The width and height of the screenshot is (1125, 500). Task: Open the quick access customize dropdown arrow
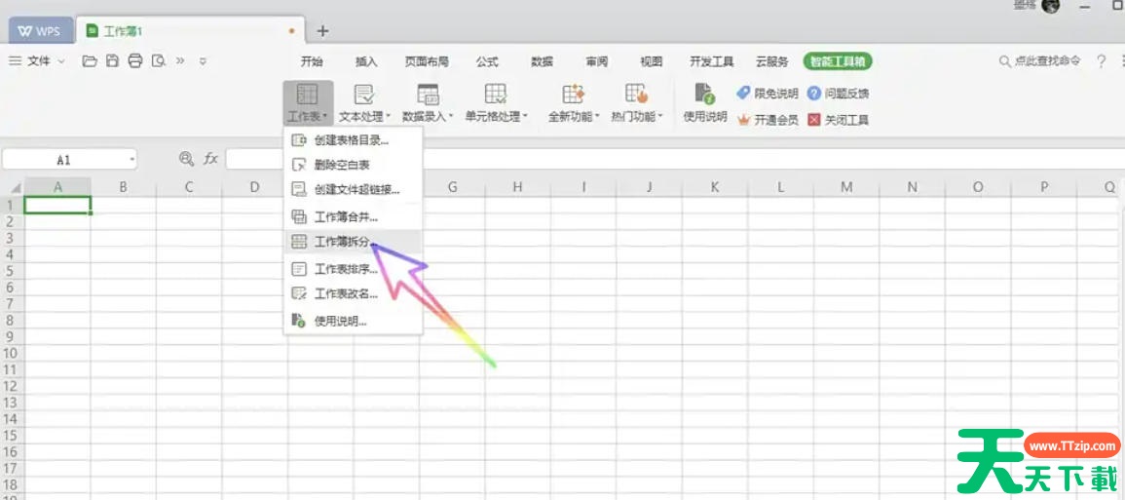point(203,61)
